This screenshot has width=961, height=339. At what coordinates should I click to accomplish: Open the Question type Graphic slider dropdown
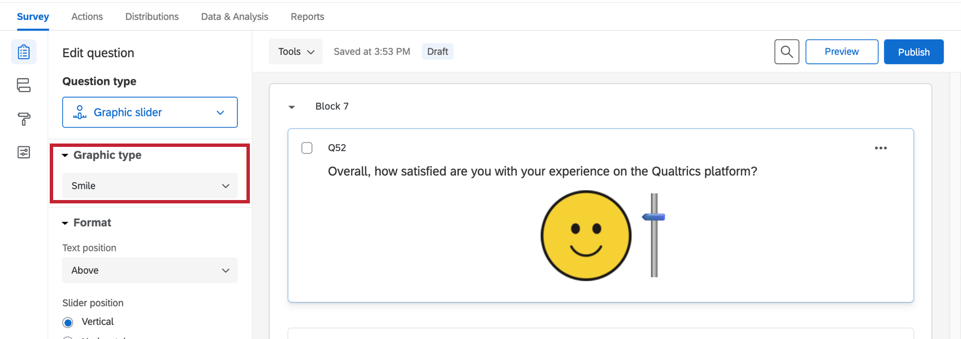pyautogui.click(x=150, y=112)
